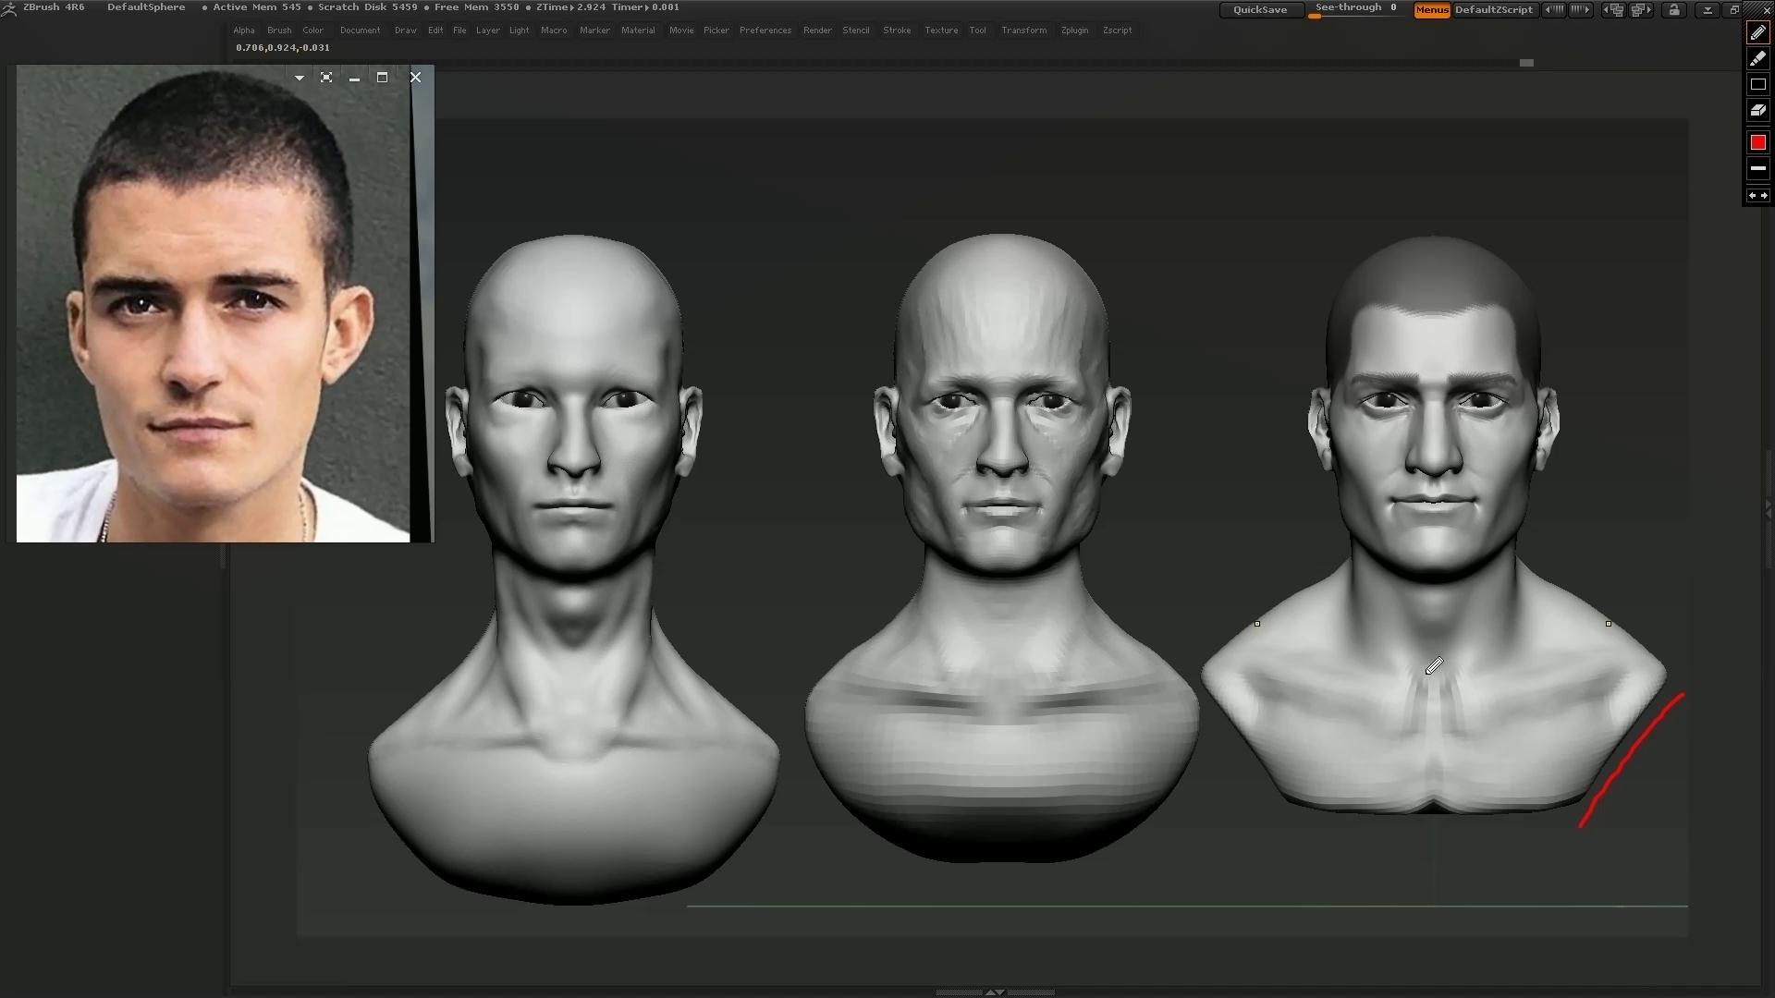Select the pencil draw tool
Image resolution: width=1775 pixels, height=998 pixels.
(1757, 32)
